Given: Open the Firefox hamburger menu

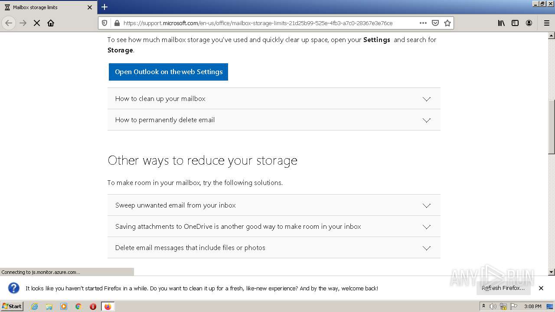Looking at the screenshot, I should [x=547, y=23].
